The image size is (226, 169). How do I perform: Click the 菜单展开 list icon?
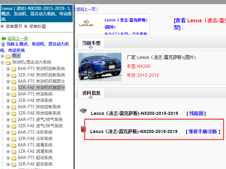(2, 26)
